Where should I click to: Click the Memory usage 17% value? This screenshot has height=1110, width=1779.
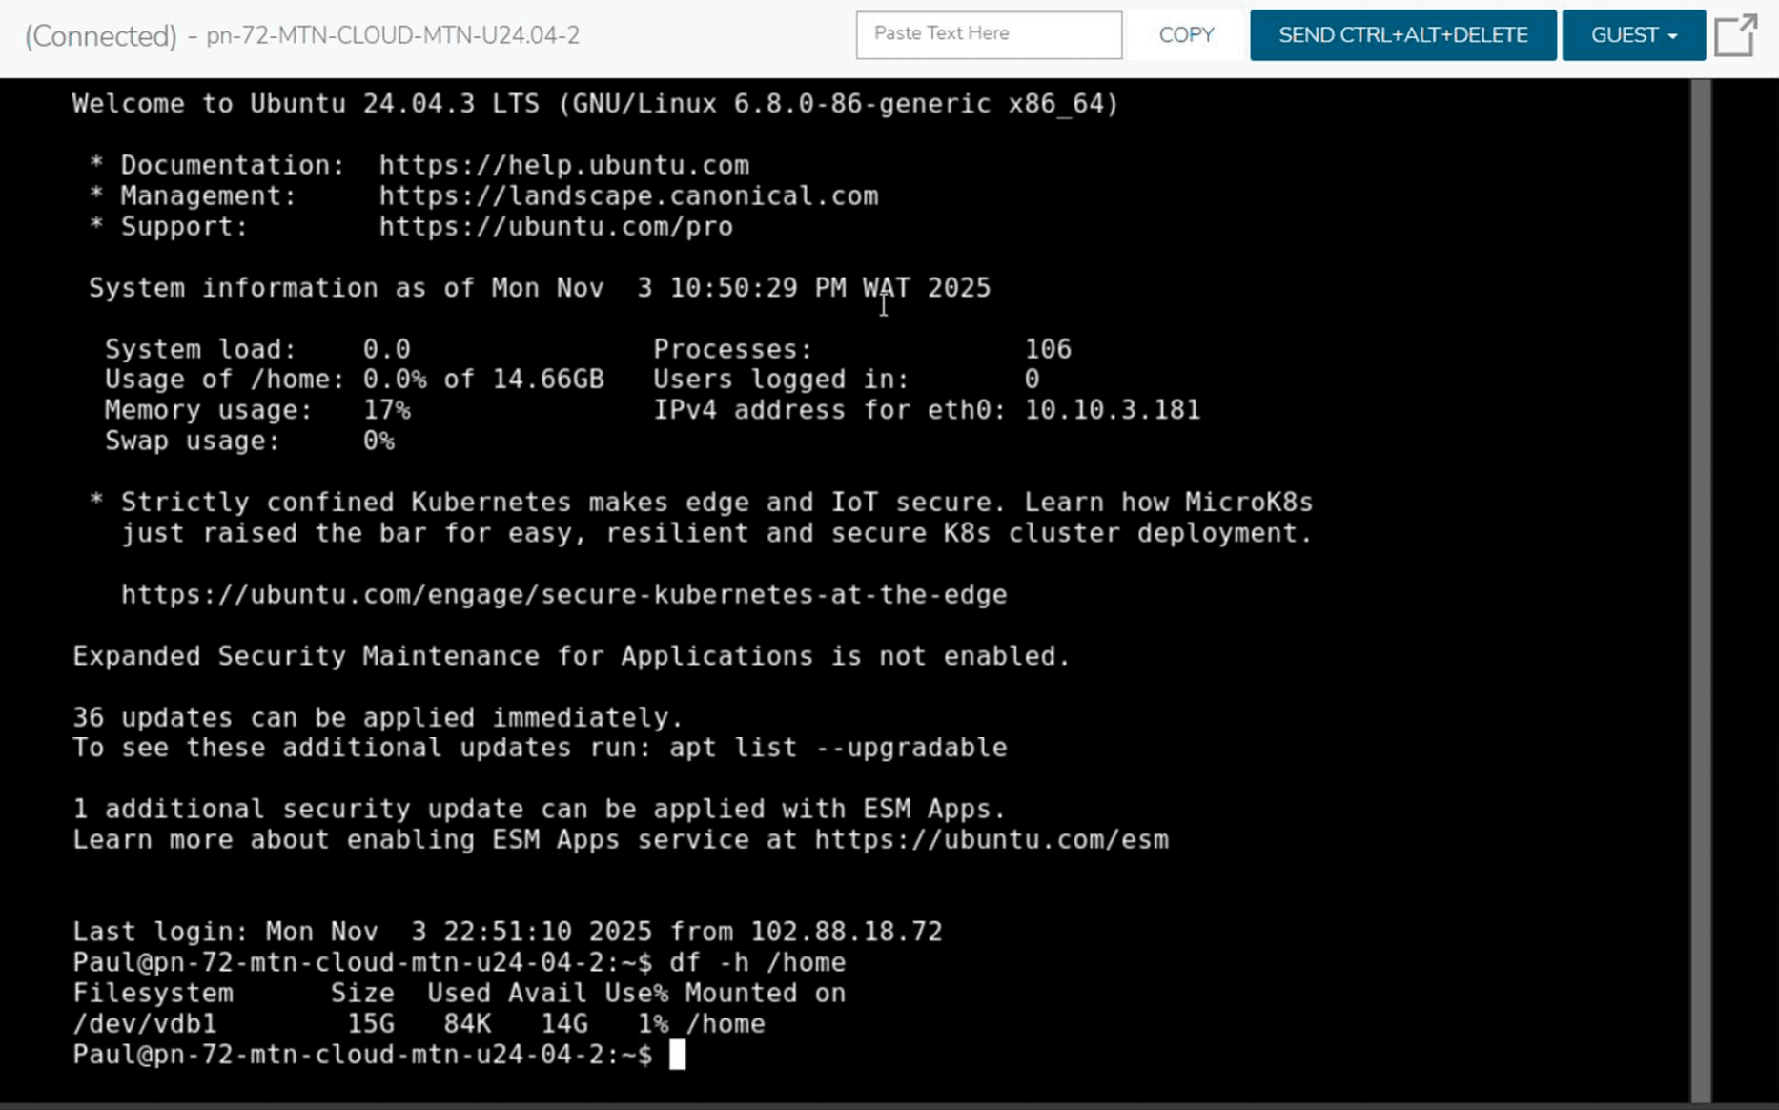click(386, 410)
